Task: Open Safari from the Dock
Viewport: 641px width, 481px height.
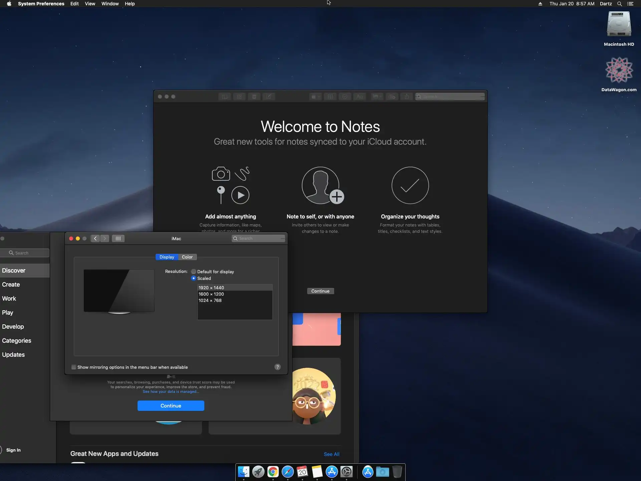Action: [x=287, y=472]
